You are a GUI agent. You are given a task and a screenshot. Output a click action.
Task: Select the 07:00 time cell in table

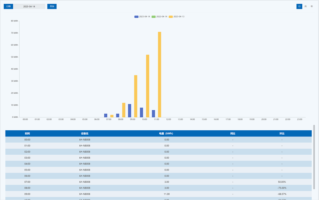click(27, 182)
